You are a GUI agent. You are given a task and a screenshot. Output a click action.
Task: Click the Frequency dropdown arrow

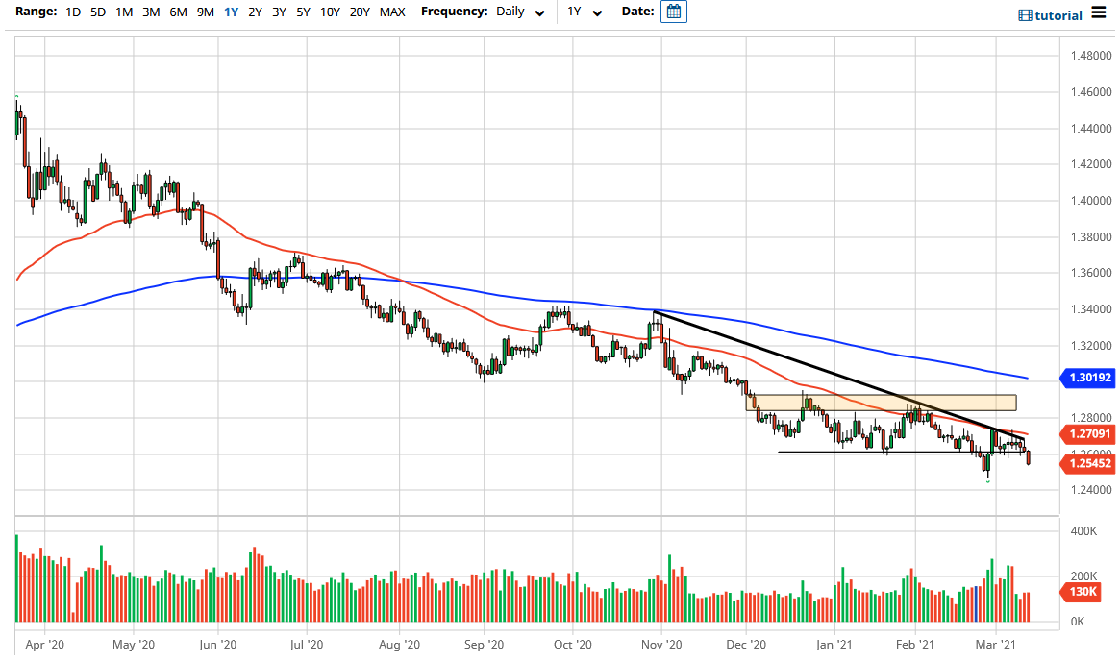(x=538, y=13)
